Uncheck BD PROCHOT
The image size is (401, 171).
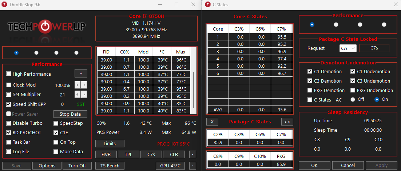9,133
